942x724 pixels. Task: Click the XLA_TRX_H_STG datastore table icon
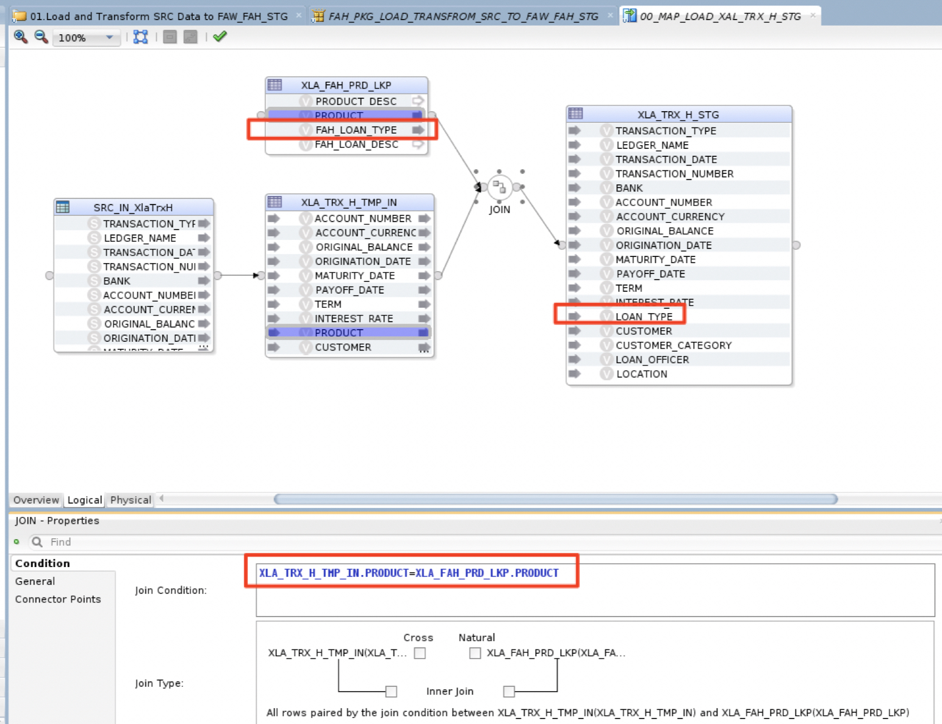tap(575, 114)
